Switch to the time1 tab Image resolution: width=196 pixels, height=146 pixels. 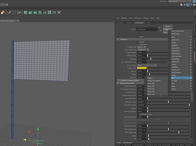pos(149,23)
